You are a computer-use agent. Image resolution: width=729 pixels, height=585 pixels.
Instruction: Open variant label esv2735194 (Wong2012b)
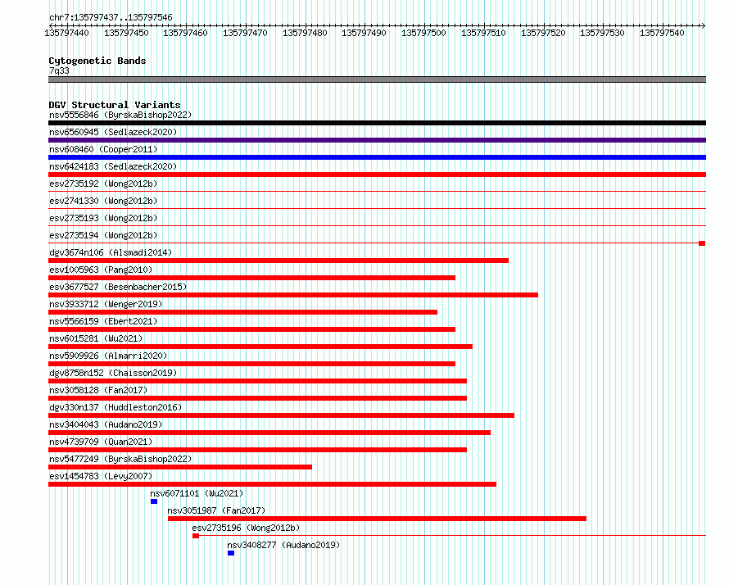103,235
